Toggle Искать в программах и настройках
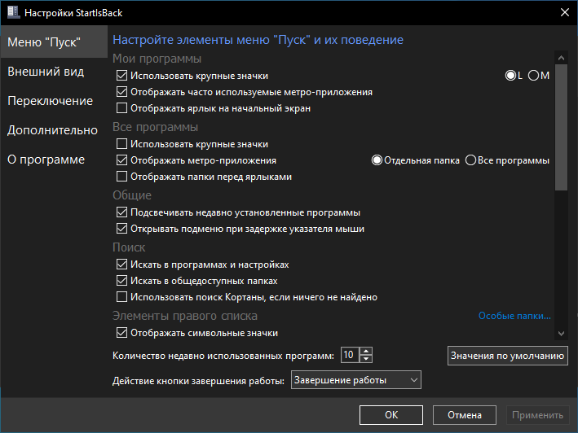 tap(121, 265)
